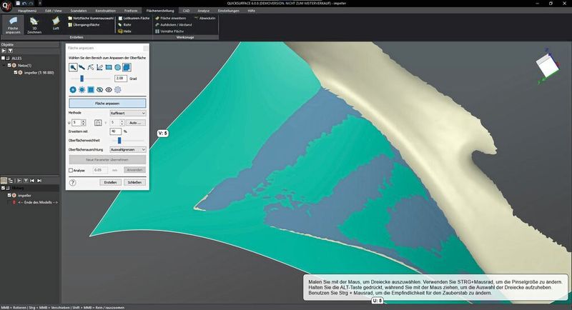Screen dimensions: 572x310
Task: Choose the Helix tool in ribbon
Action: tap(124, 30)
